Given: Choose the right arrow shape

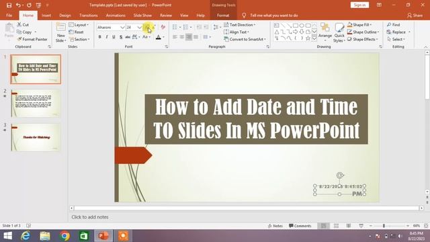Looking at the screenshot, I should (296, 32).
